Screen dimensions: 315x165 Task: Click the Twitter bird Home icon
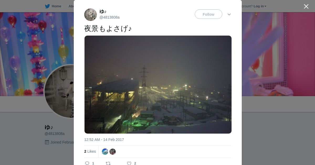click(x=47, y=6)
